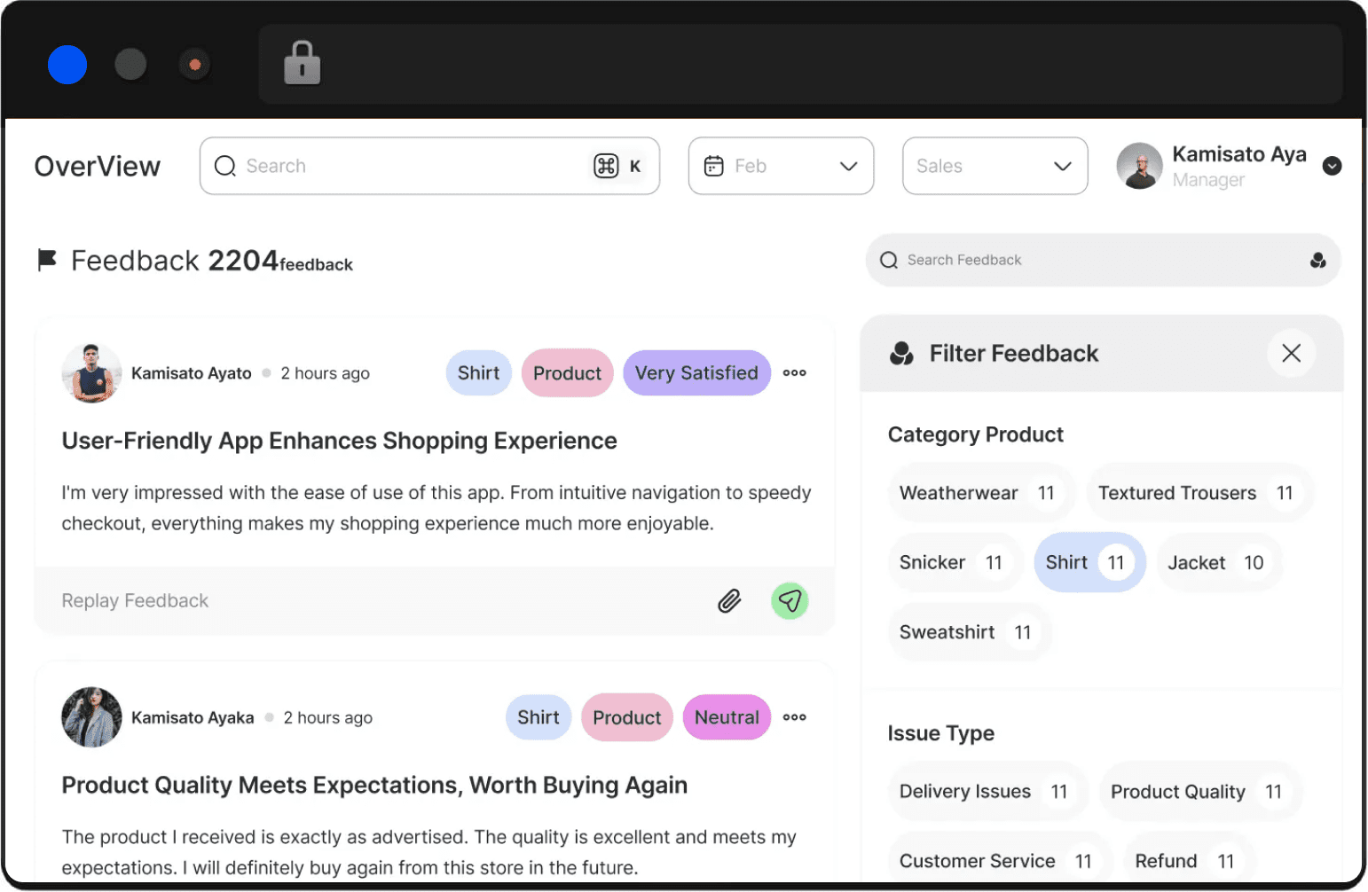
Task: Click the Neutral sentiment tag
Action: click(x=727, y=717)
